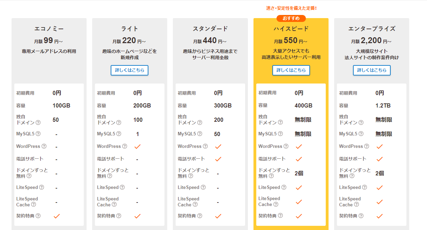The height and width of the screenshot is (230, 427).
Task: Click the スタンダード plan heading
Action: pos(210,29)
